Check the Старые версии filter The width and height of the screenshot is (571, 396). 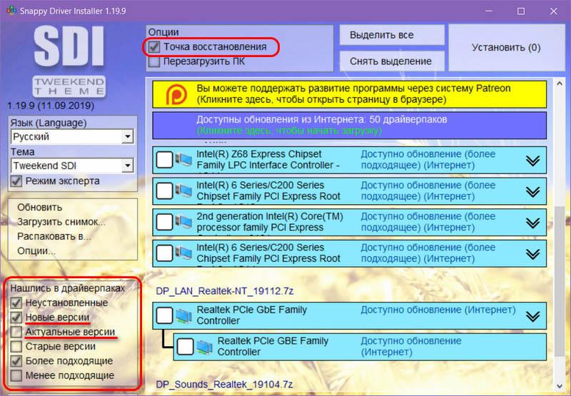tap(16, 346)
